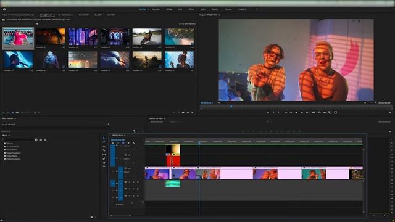Jump to Out point in Program monitor
The height and width of the screenshot is (222, 395).
(x=307, y=112)
